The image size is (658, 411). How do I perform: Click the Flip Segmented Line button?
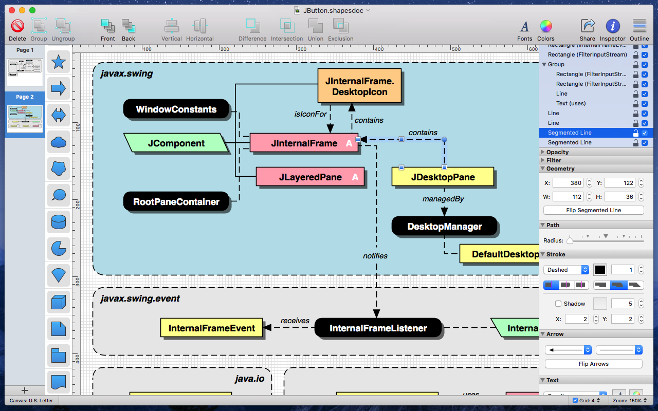coord(594,210)
